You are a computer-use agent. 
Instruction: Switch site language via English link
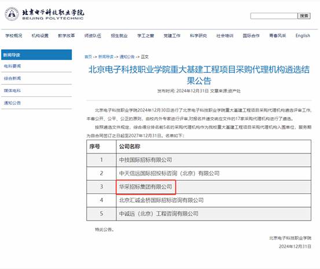click(303, 36)
